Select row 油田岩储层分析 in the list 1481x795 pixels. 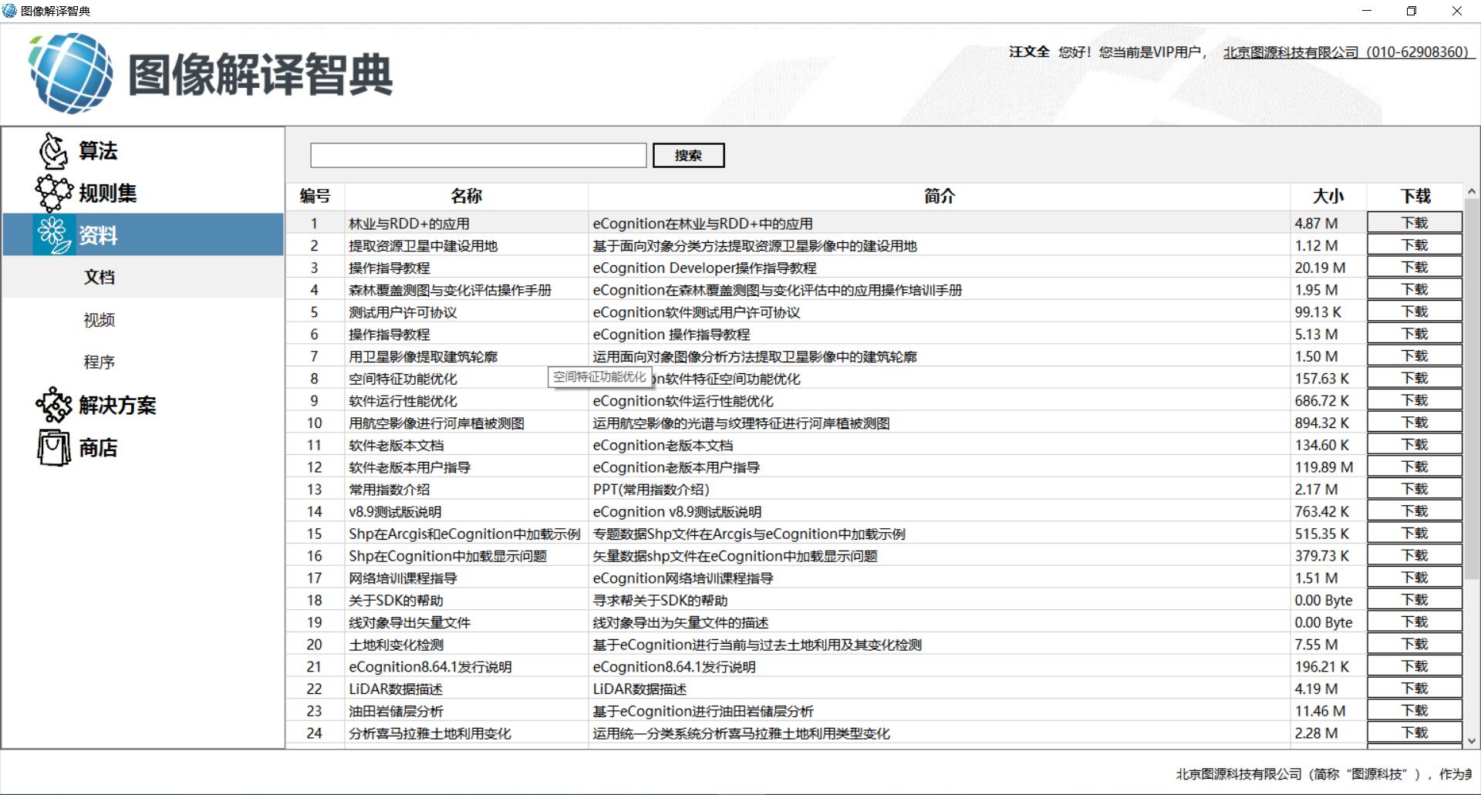click(x=396, y=711)
